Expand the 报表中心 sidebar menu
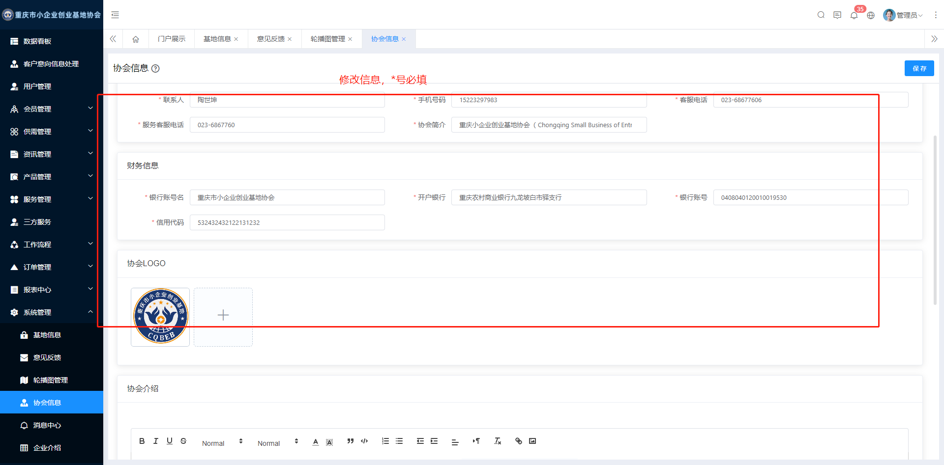Viewport: 944px width, 465px height. [52, 290]
